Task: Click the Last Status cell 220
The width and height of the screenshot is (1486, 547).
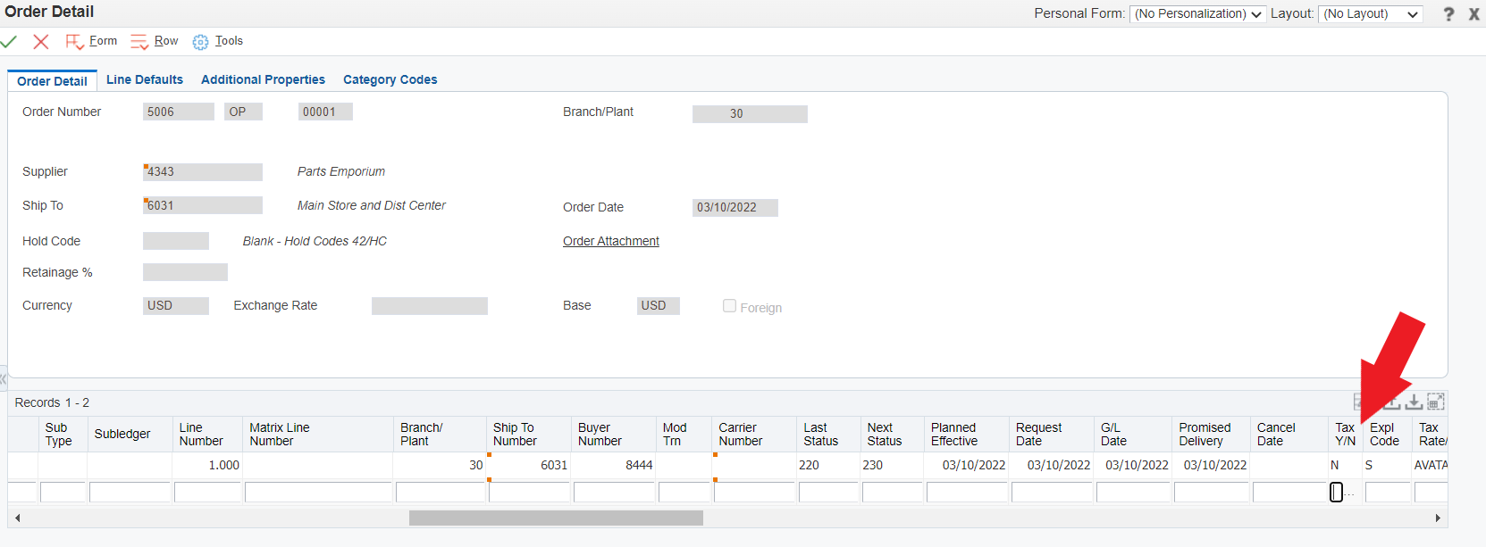Action: click(x=828, y=465)
